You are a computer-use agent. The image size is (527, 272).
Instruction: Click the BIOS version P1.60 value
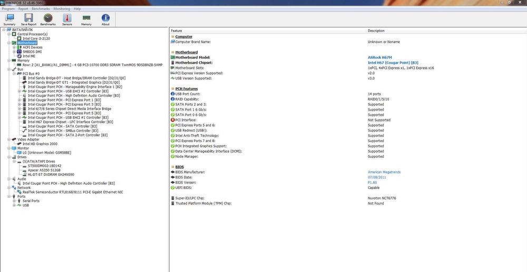(x=373, y=183)
